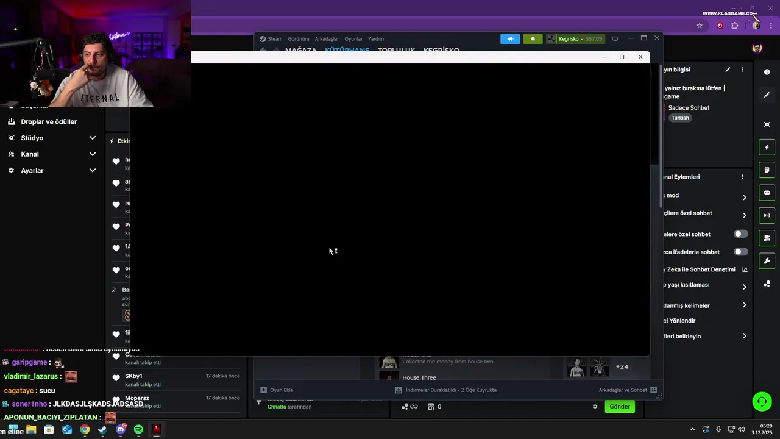Expand the 'kelimeler' blocked words option

(x=744, y=305)
